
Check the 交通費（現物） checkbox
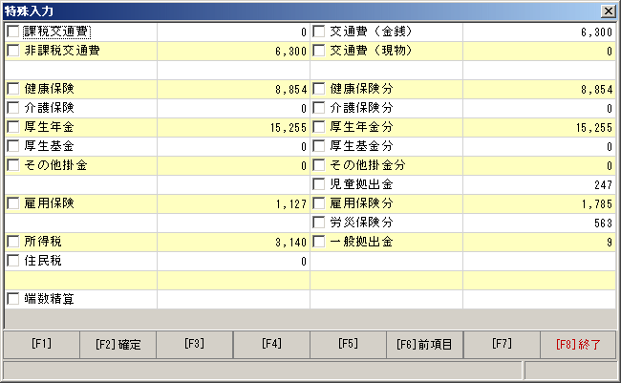tap(319, 51)
